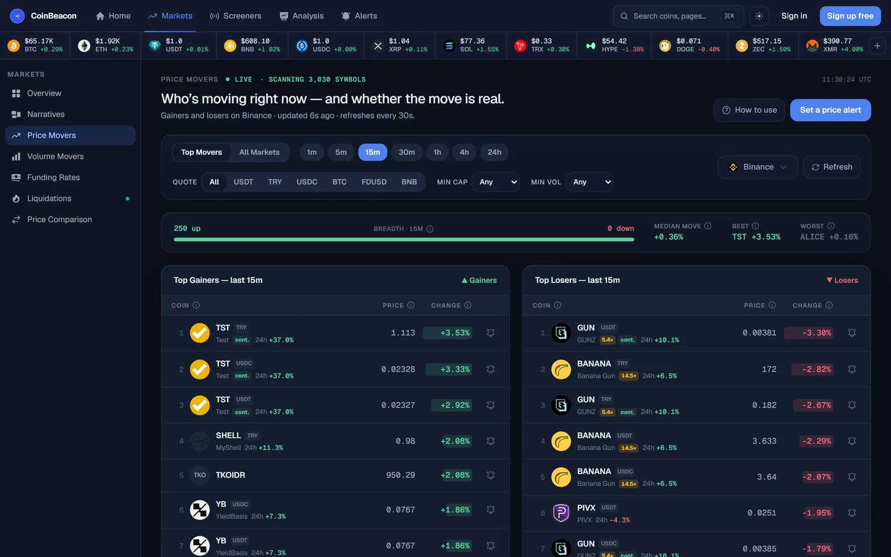The image size is (891, 557).
Task: Select the 30m timeframe
Action: (407, 153)
